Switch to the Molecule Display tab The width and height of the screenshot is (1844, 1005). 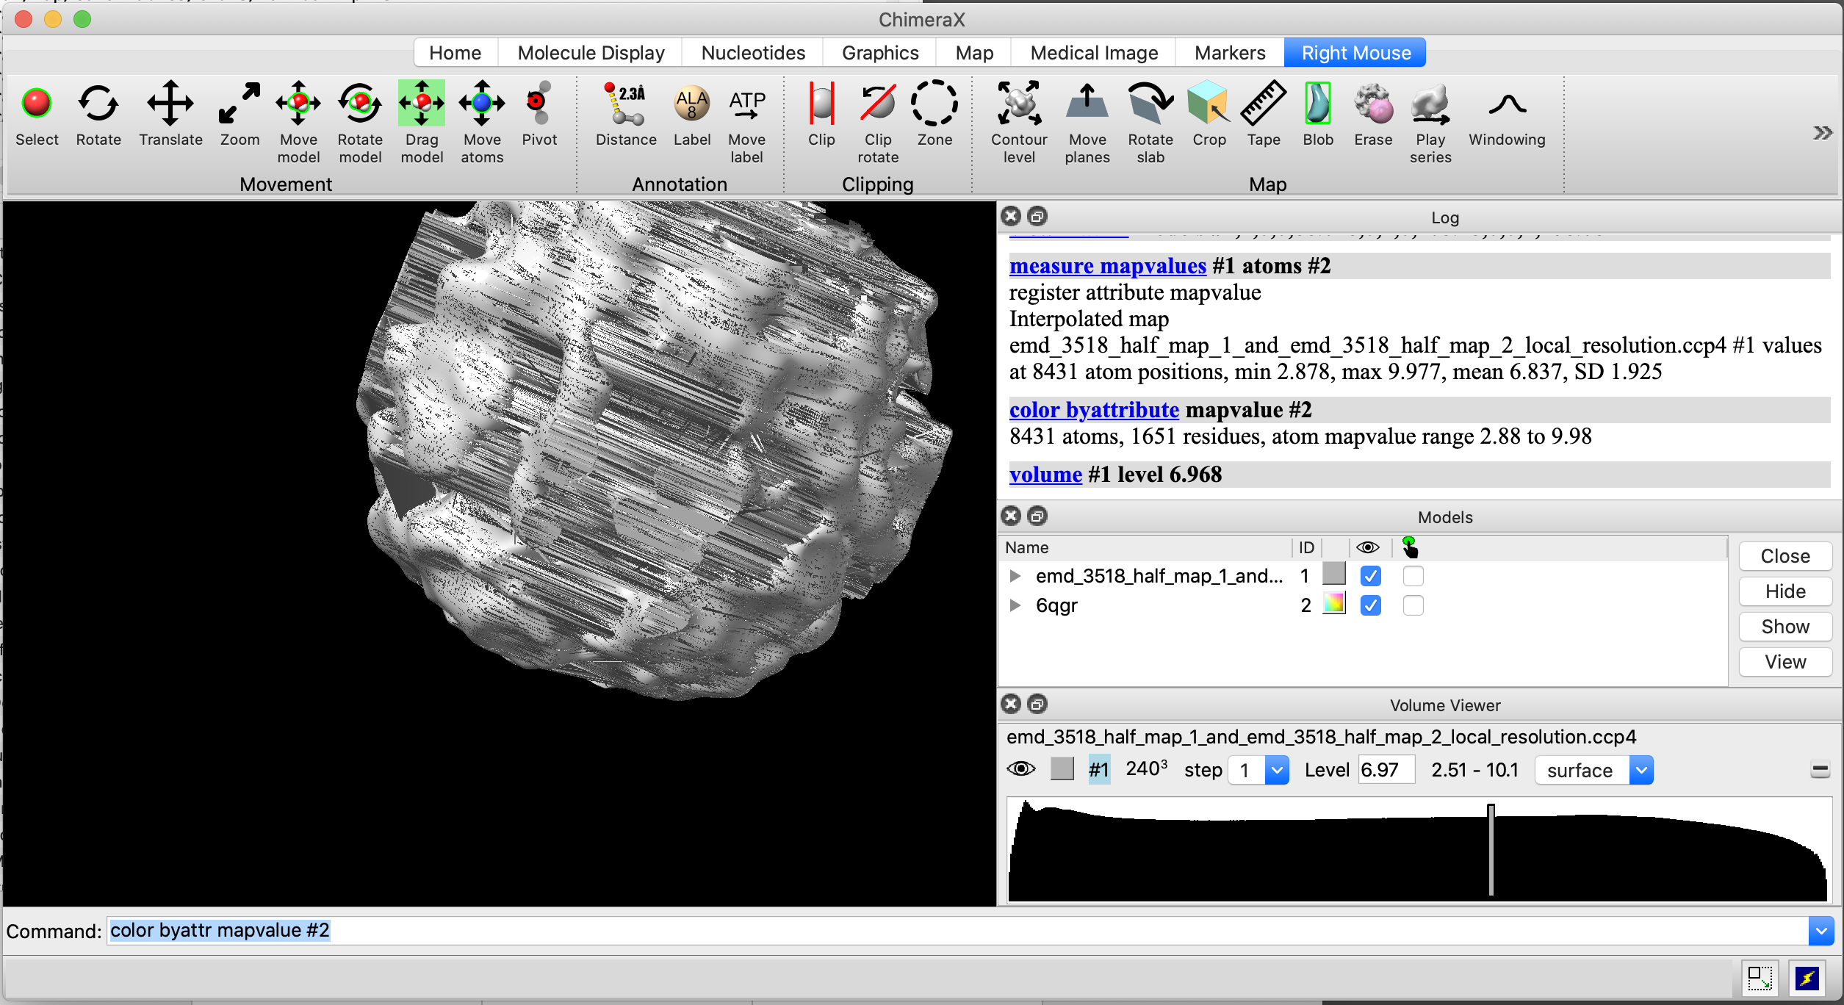point(591,53)
